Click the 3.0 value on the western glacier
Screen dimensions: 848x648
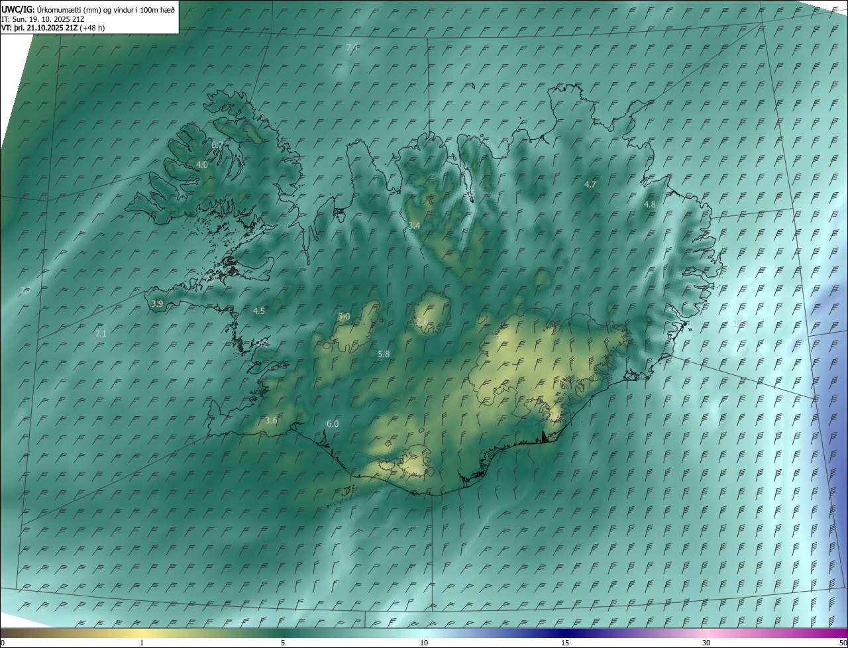tap(344, 317)
